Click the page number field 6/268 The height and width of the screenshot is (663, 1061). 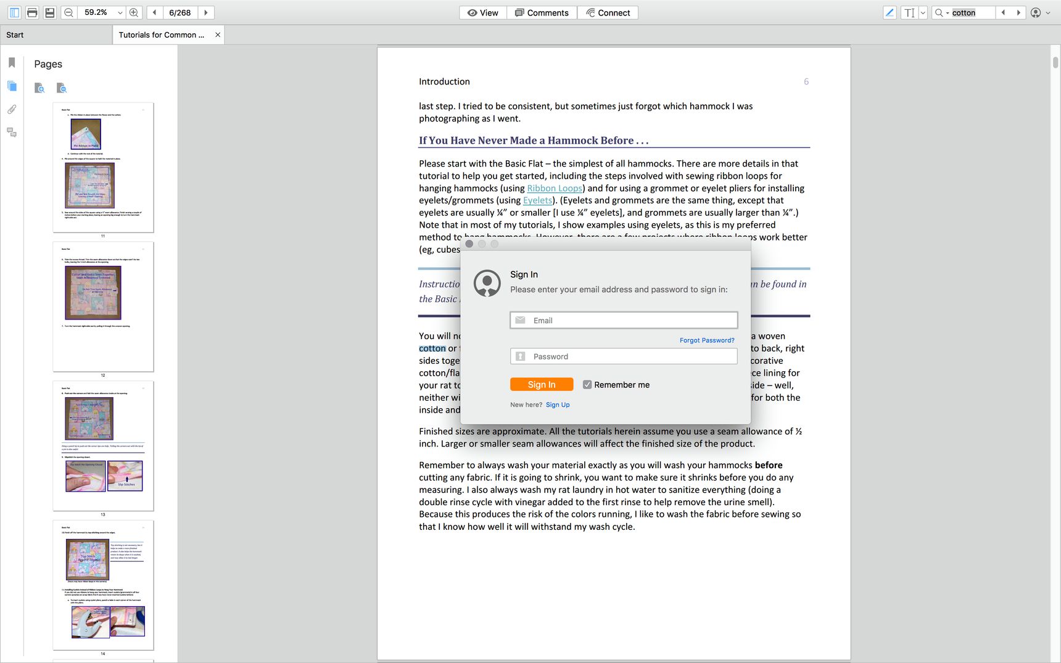180,12
